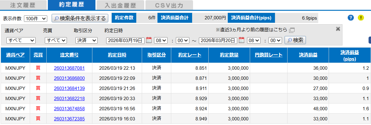371x125 pixels.
Task: Expand the 表示件数 100件 dropdown
Action: tap(35, 18)
